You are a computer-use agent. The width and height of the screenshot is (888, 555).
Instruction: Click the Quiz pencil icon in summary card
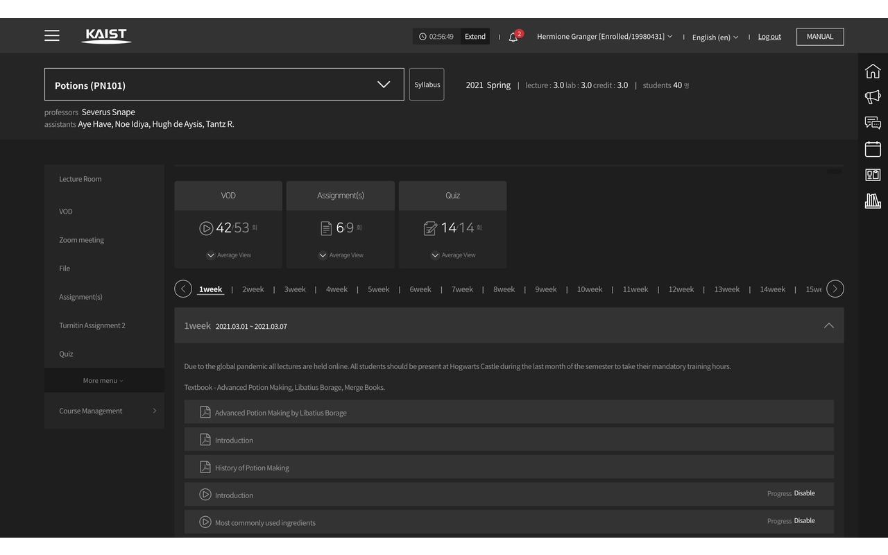(x=430, y=228)
